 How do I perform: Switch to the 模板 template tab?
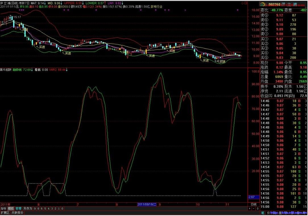[x=11, y=209]
